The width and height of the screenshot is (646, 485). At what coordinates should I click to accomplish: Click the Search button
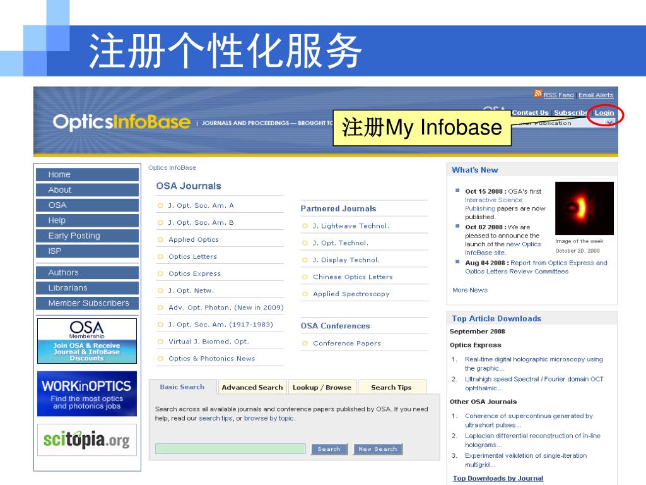point(329,449)
